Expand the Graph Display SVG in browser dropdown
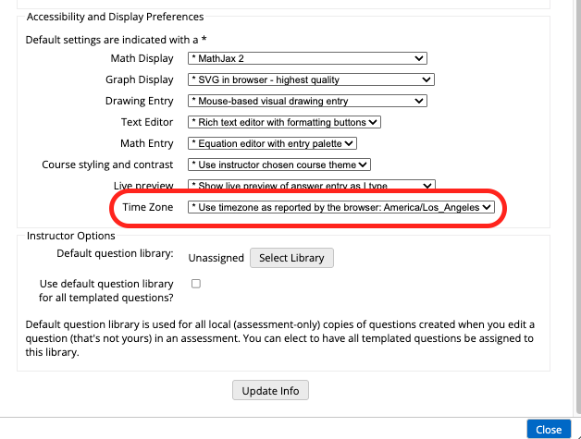 tap(311, 79)
